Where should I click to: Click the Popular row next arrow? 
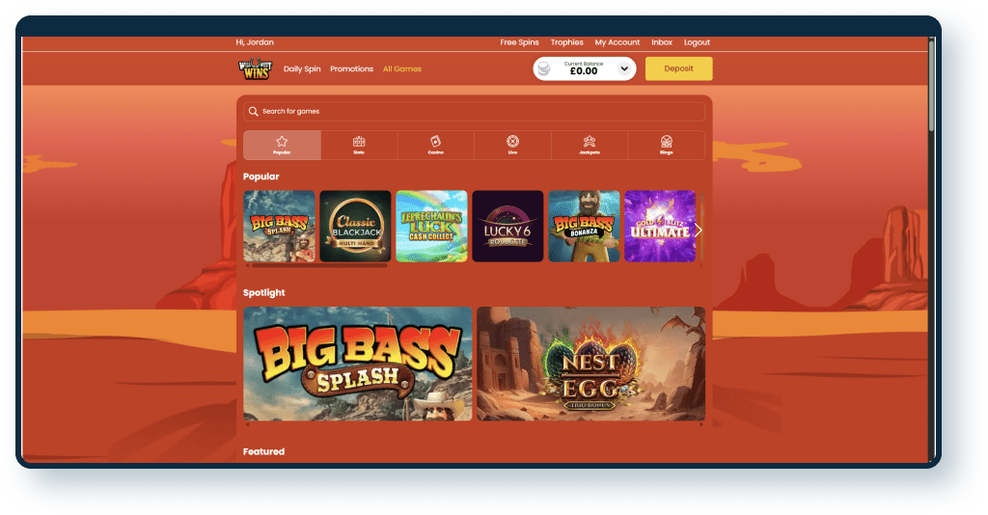coord(699,230)
